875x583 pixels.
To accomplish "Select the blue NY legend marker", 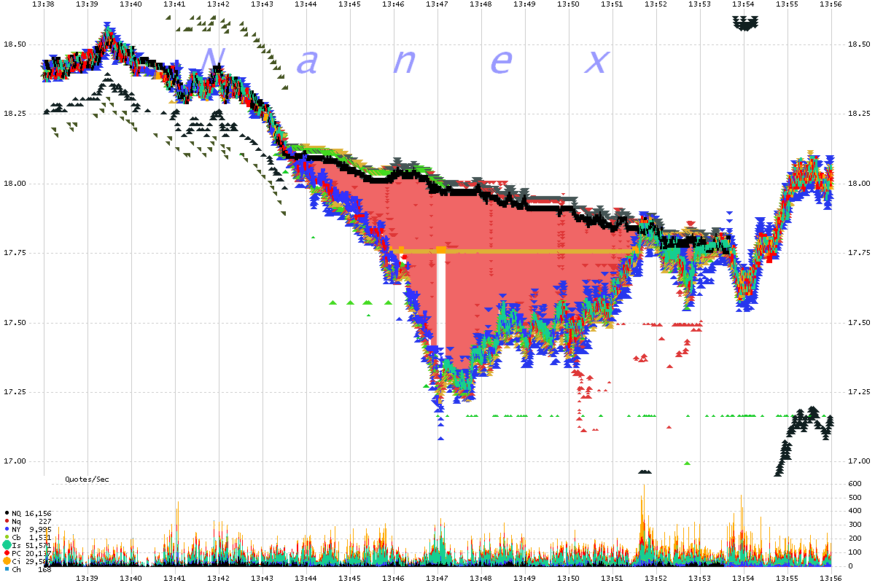I will click(x=7, y=529).
